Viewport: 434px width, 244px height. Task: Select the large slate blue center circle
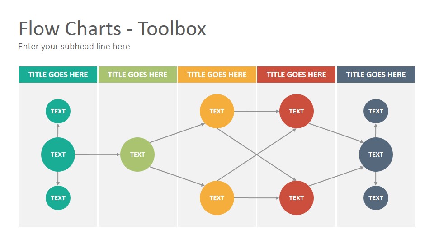tap(376, 155)
